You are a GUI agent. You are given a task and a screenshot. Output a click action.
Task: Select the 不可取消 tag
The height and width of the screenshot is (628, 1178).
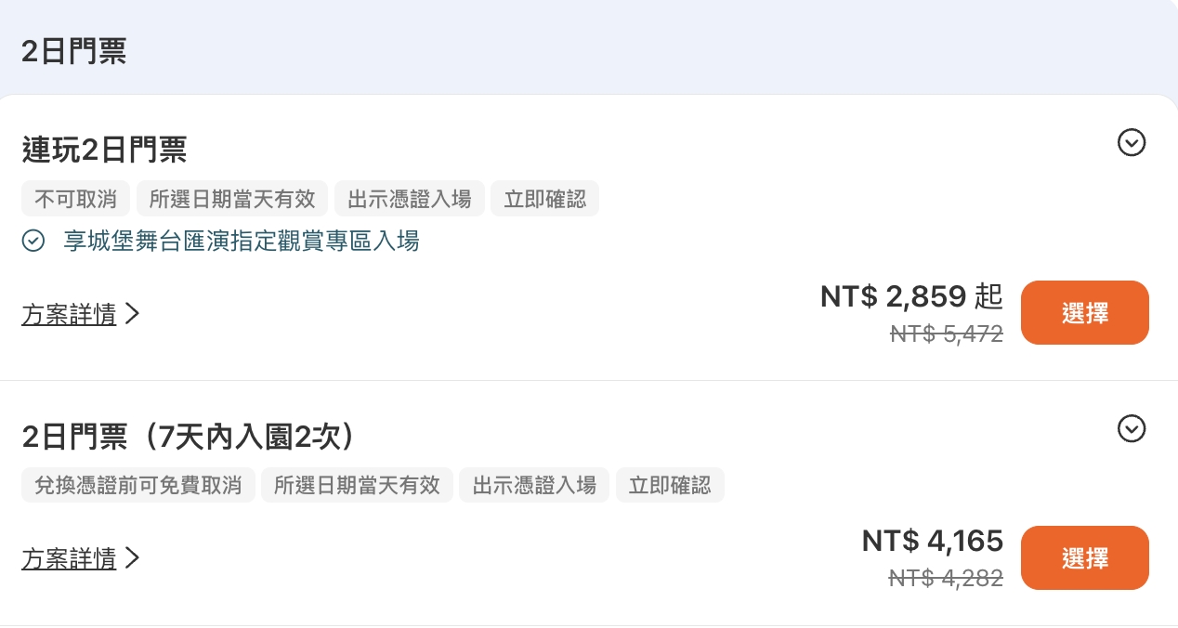coord(75,198)
